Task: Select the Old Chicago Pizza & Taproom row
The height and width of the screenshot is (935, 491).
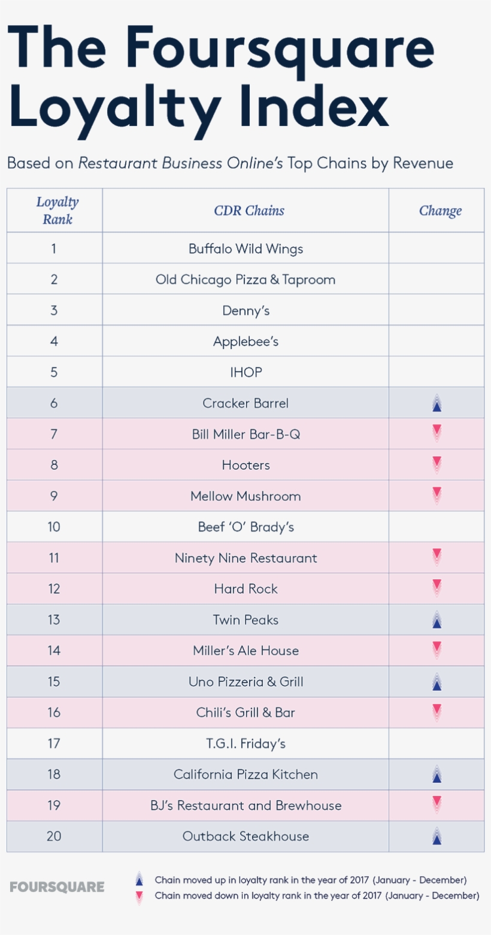Action: click(x=245, y=279)
